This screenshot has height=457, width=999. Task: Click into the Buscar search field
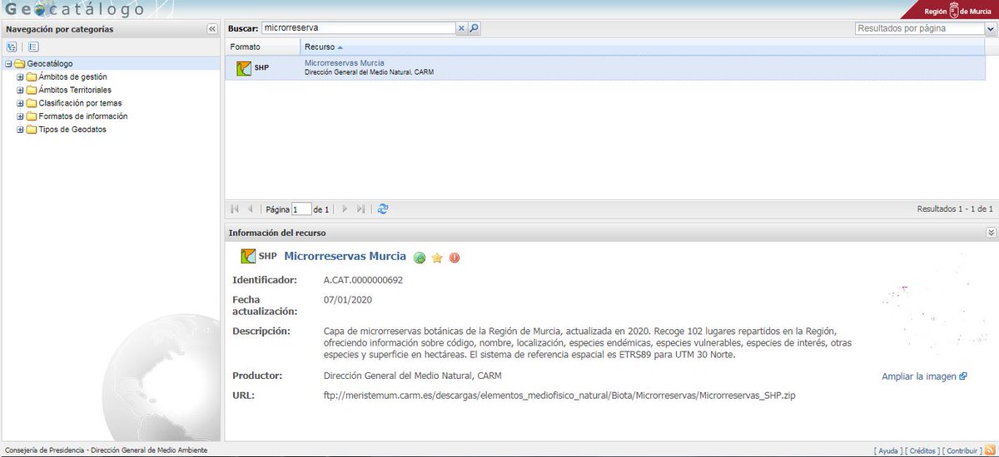pyautogui.click(x=359, y=28)
